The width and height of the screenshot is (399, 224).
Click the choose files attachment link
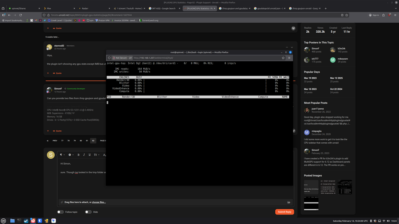tap(99, 202)
